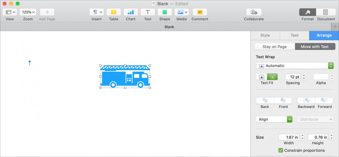Add a new tab with plus button
This screenshot has height=157, width=339.
click(x=335, y=27)
